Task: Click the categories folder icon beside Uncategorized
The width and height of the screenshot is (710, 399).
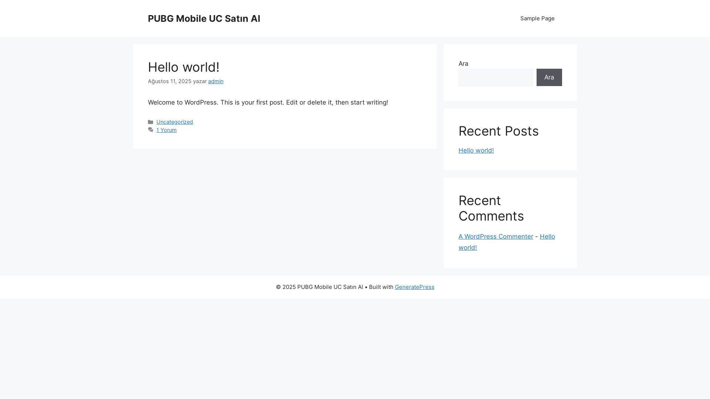Action: click(x=151, y=122)
